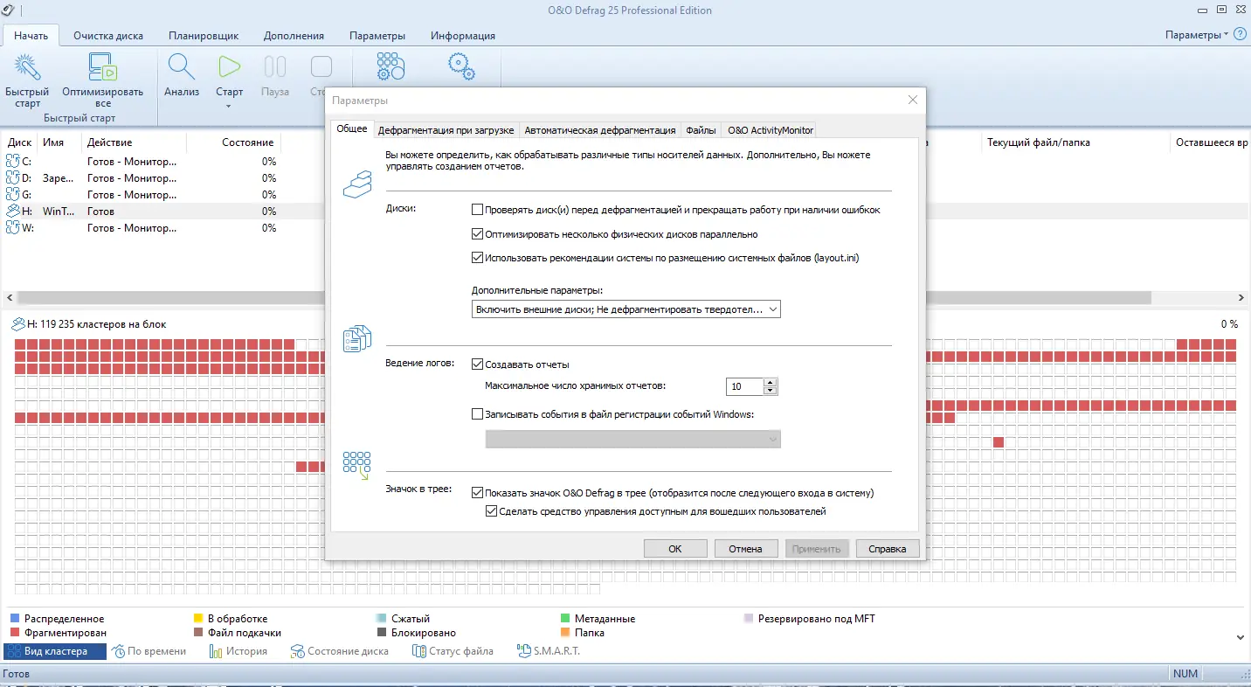Switch to the S.M.A.R.T. view tab
The width and height of the screenshot is (1251, 687).
pyautogui.click(x=549, y=651)
